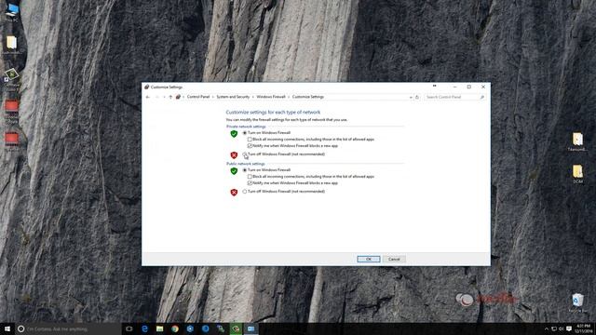Click the Cancel button
Image resolution: width=596 pixels, height=335 pixels.
[394, 259]
